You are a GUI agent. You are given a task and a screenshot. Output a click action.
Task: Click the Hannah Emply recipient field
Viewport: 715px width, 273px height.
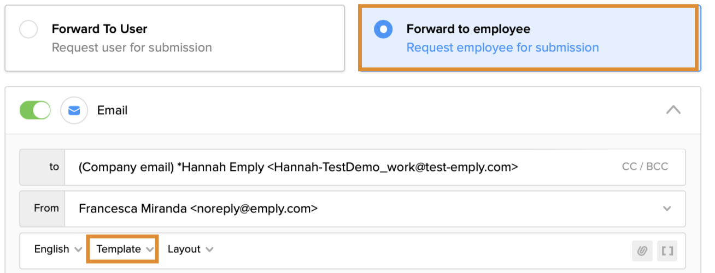point(298,167)
